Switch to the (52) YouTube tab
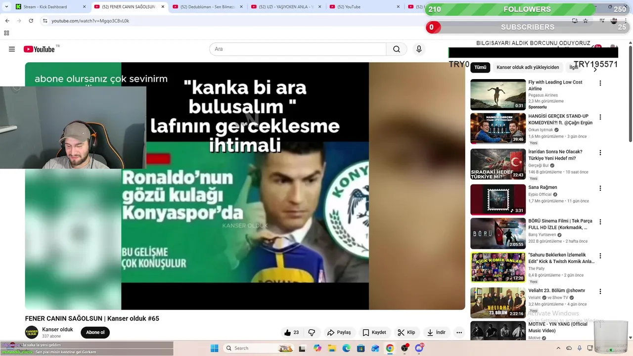The width and height of the screenshot is (633, 356). pyautogui.click(x=365, y=7)
